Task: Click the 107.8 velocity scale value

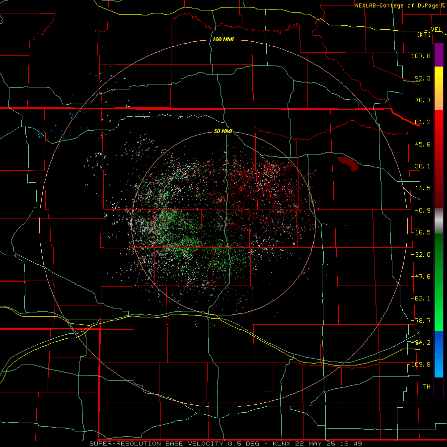Action: [421, 56]
